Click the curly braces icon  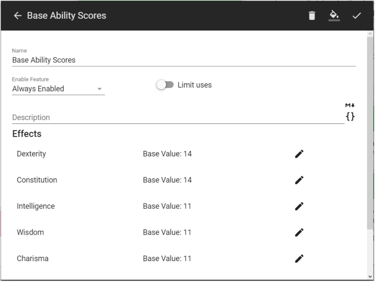tap(350, 117)
